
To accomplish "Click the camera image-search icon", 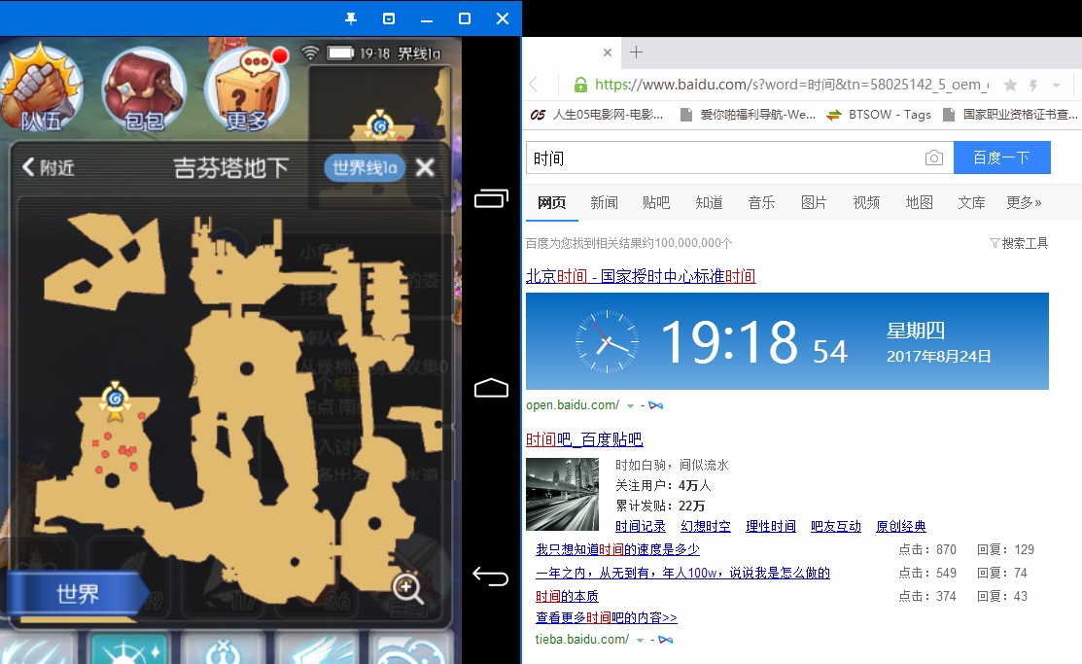I will 933,158.
